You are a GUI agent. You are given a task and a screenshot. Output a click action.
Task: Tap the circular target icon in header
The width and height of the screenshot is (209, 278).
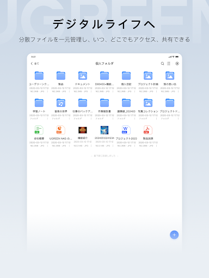coord(177,64)
